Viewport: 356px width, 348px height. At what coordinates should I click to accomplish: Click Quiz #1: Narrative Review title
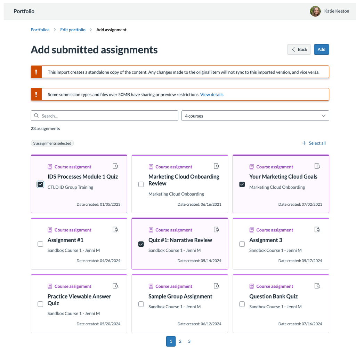(180, 240)
